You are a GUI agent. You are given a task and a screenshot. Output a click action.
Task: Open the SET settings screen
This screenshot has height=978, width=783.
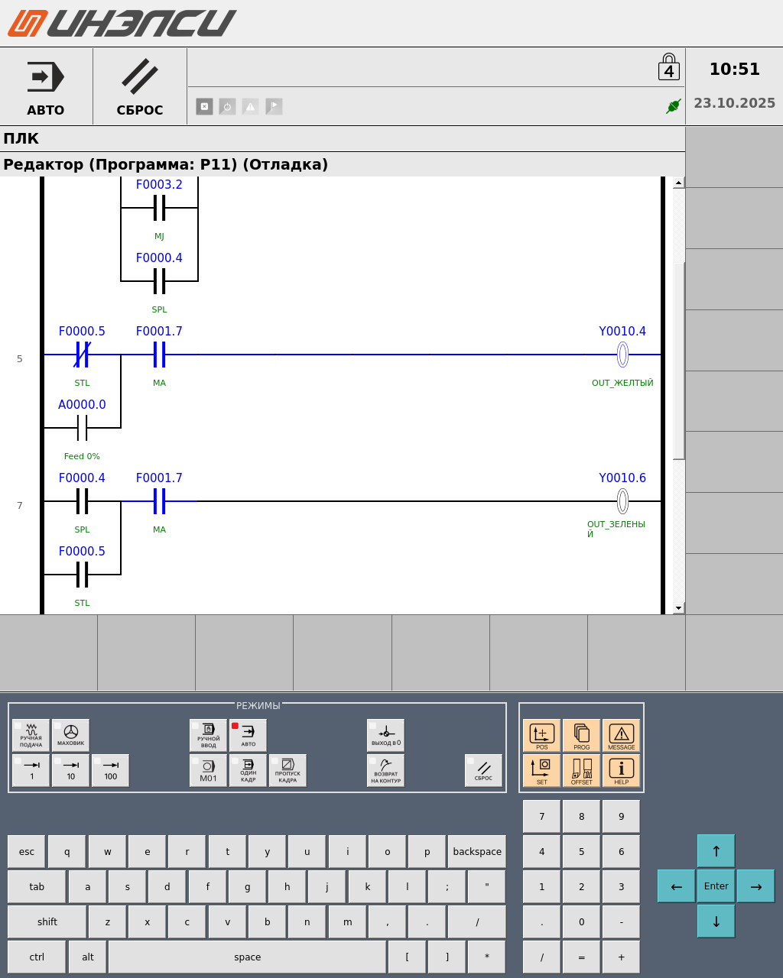click(x=541, y=770)
